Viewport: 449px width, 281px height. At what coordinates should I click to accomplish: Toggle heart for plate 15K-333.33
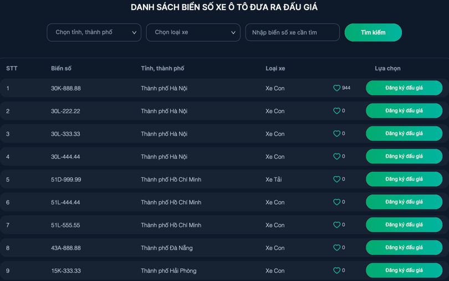click(336, 270)
